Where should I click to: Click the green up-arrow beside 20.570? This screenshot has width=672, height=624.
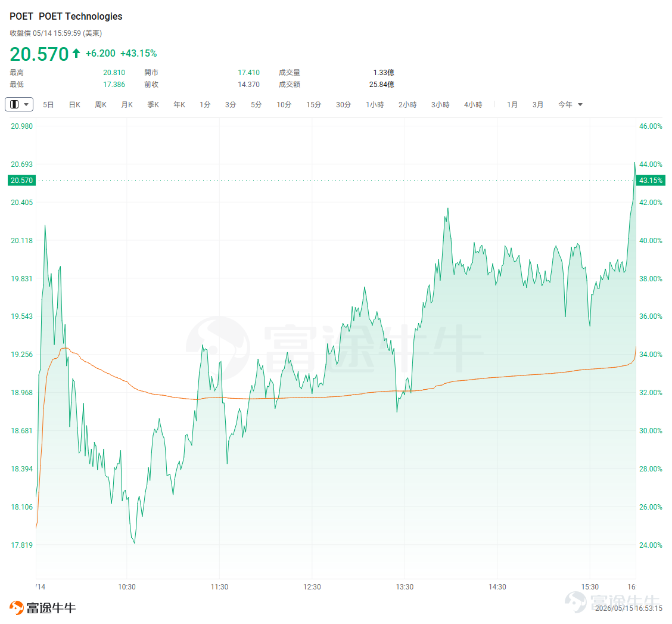tap(76, 53)
